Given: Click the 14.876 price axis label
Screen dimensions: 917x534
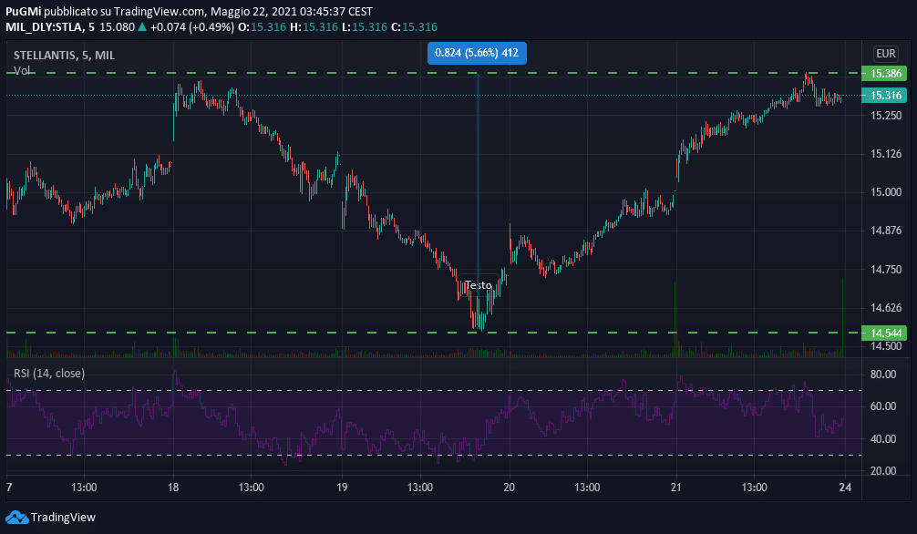Looking at the screenshot, I should click(x=886, y=231).
